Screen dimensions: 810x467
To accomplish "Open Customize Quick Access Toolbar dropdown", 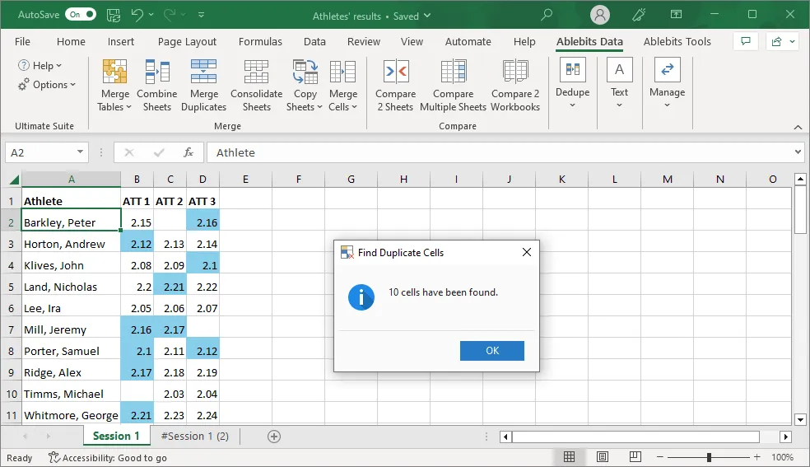I will [x=202, y=15].
